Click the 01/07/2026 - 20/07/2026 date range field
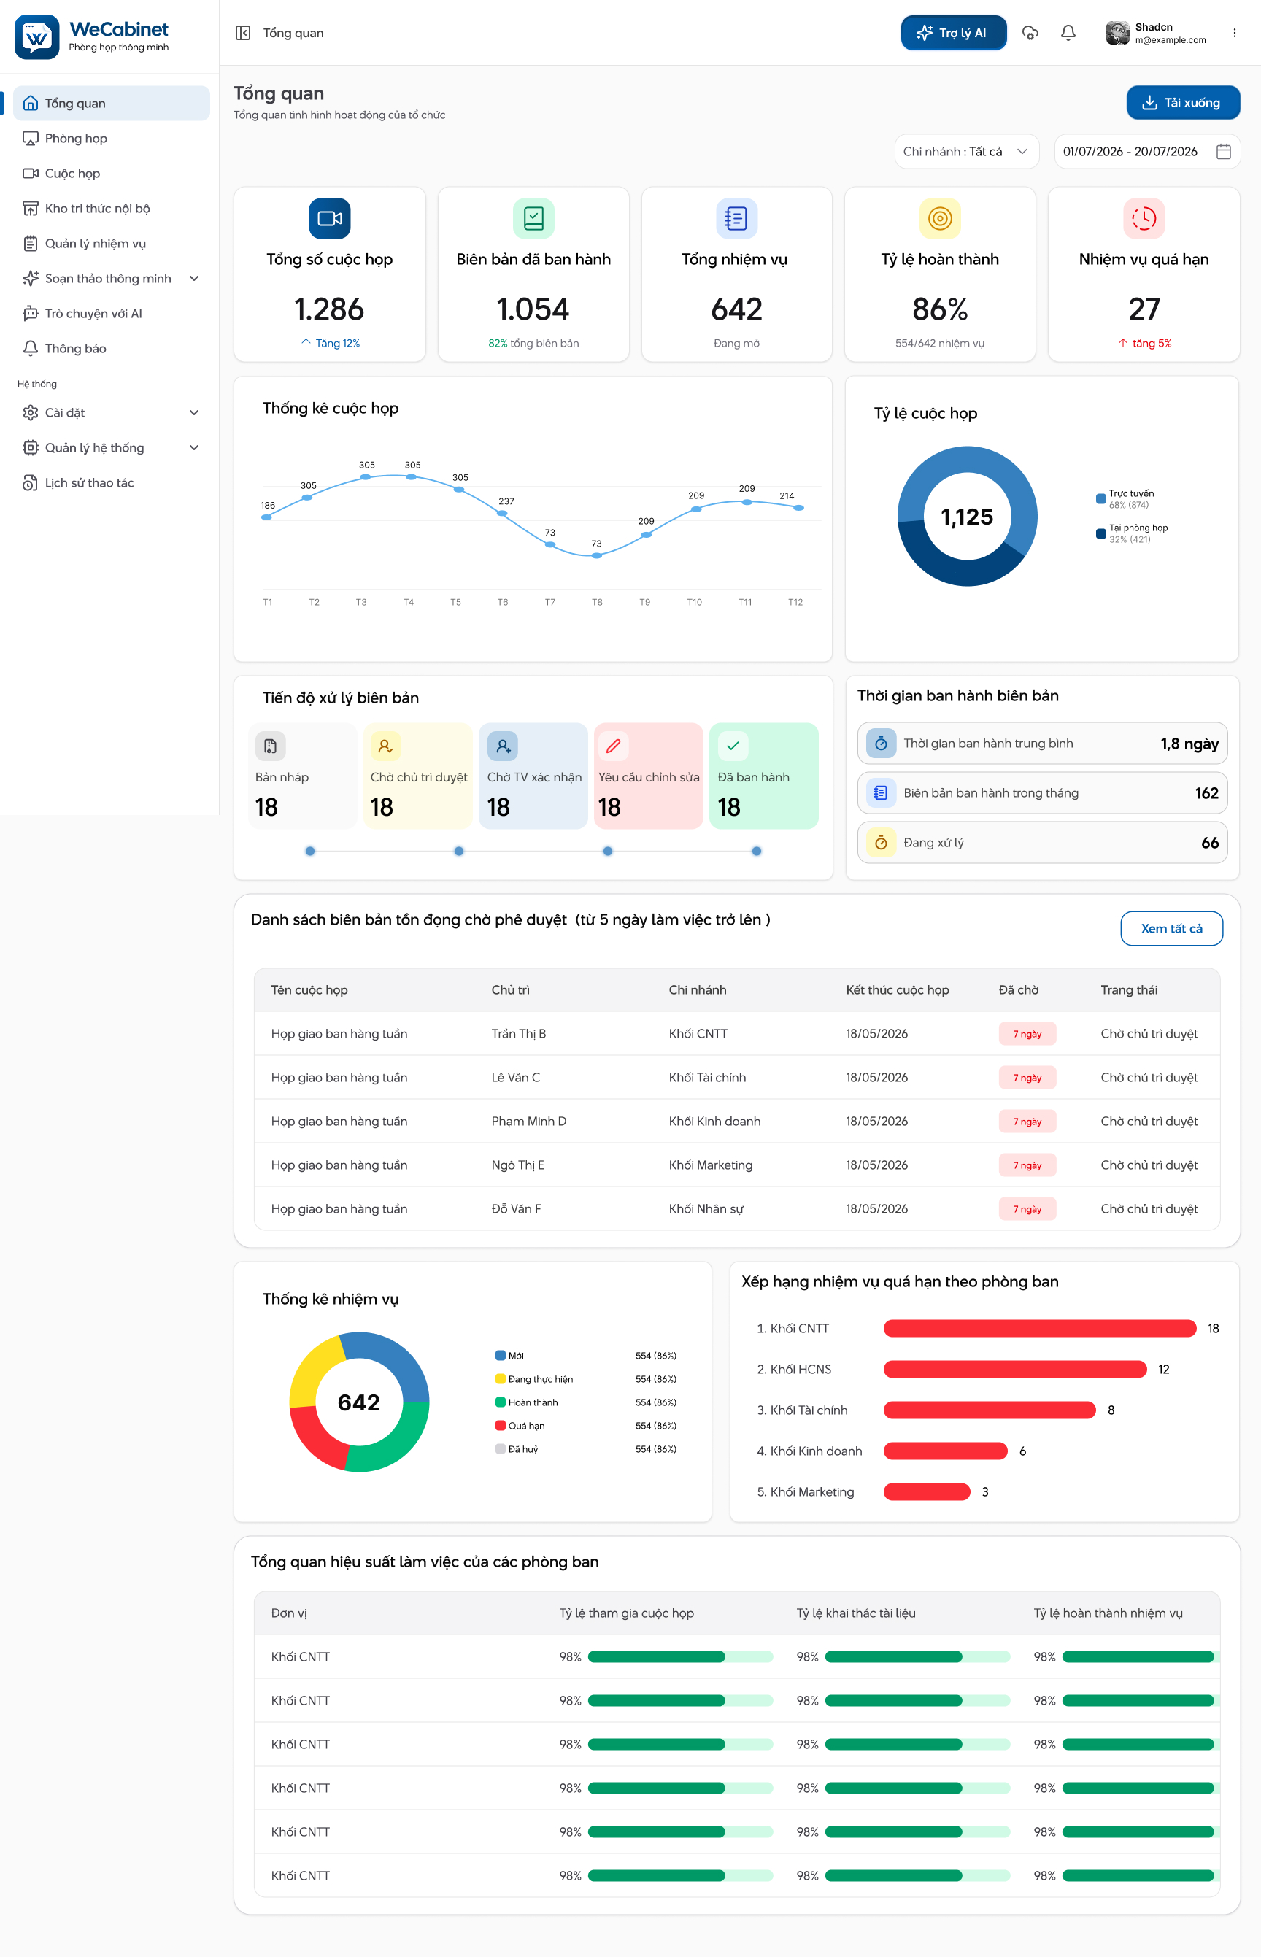 [x=1146, y=152]
